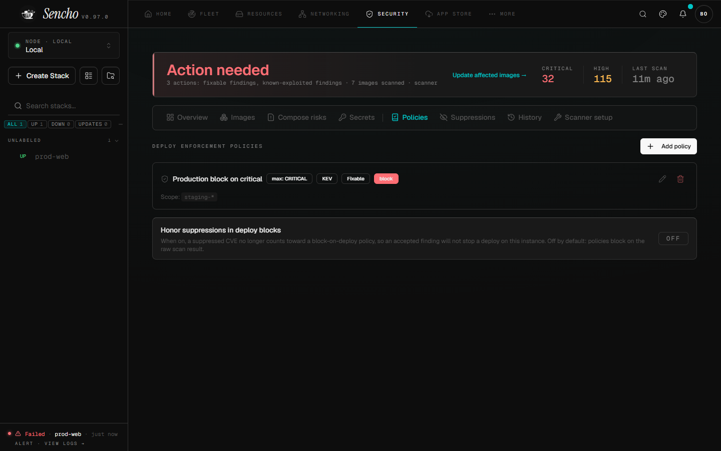Viewport: 721px width, 451px height.
Task: Go to App Store navigation tab
Action: [449, 14]
